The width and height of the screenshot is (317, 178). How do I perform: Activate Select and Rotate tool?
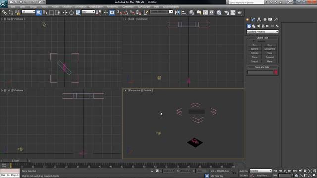[71, 13]
